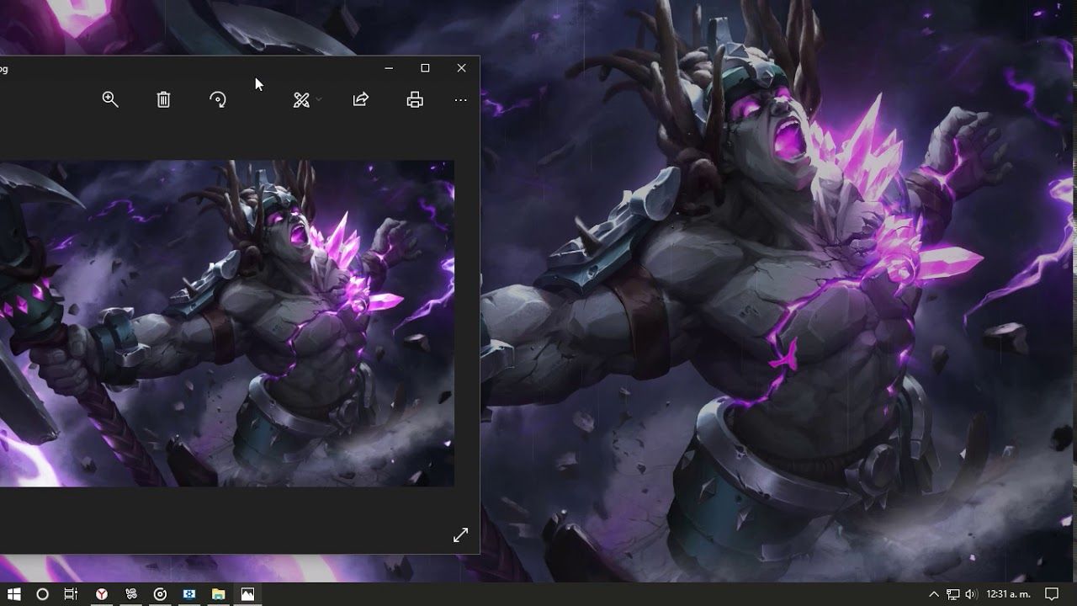The image size is (1077, 606).
Task: Open the Windows Start menu
Action: (14, 594)
